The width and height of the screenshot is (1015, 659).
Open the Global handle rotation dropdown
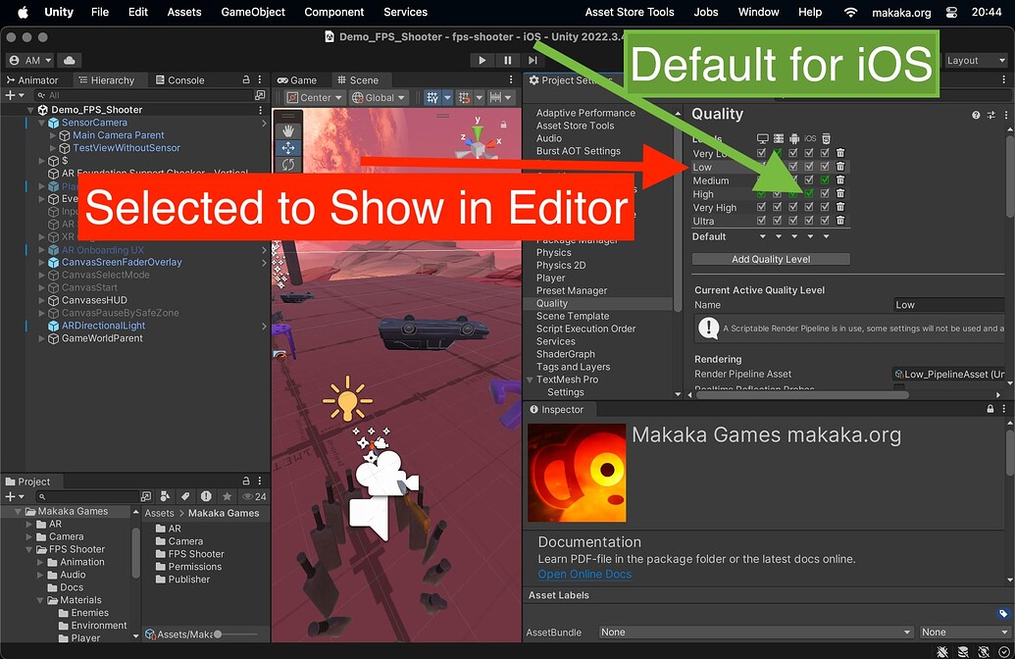(x=380, y=98)
